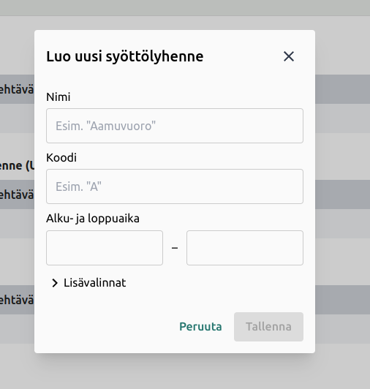Viewport: 370px width, 389px height.
Task: Click the lowest "ehtävä" row behind the dialog
Action: [17, 301]
